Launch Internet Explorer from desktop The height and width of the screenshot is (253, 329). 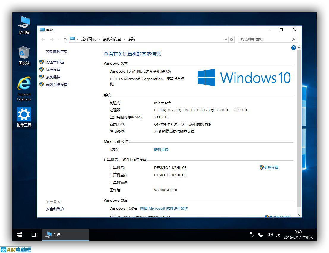pos(24,89)
